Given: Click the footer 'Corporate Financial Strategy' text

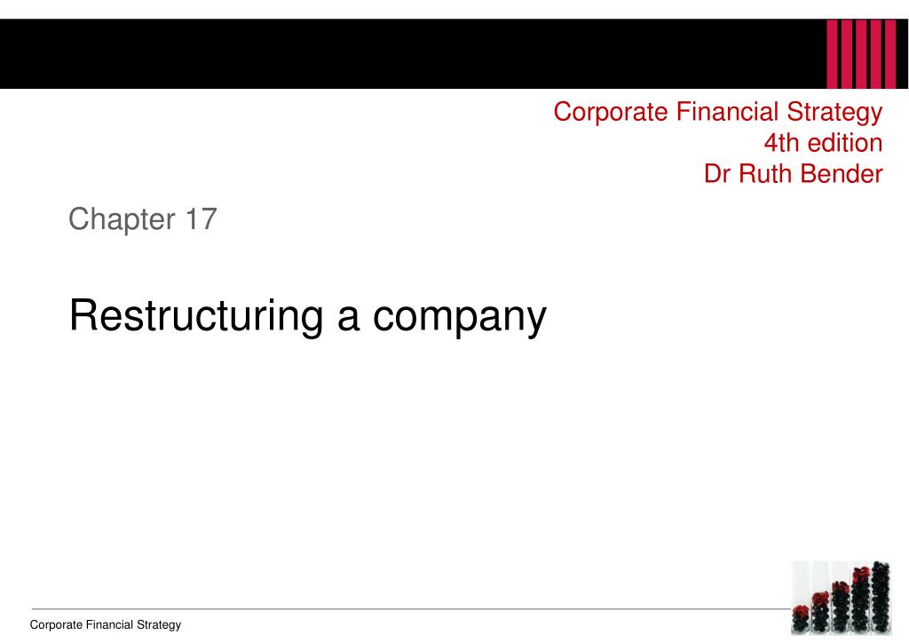Looking at the screenshot, I should click(x=106, y=624).
